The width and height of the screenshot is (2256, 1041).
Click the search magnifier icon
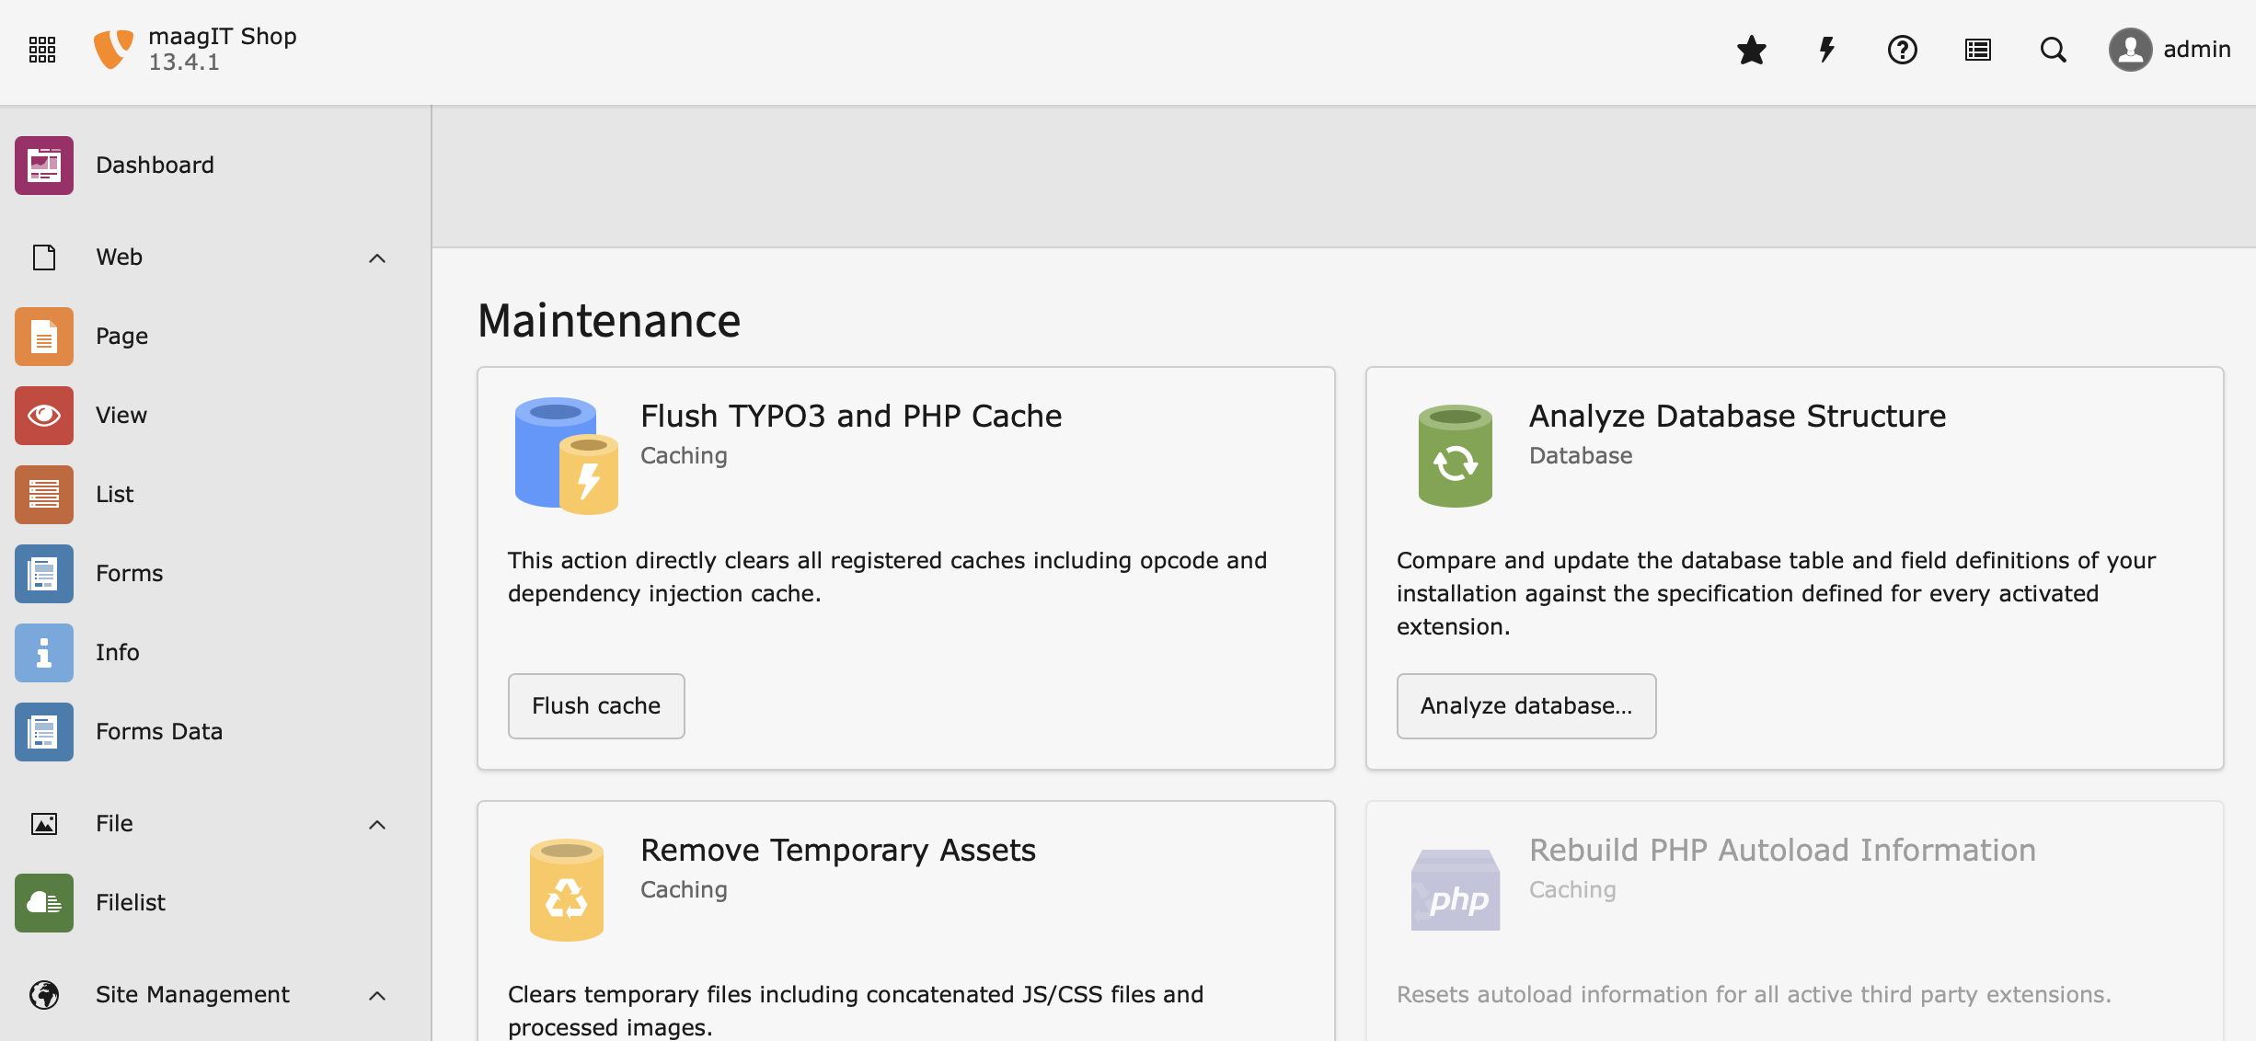click(x=2054, y=50)
